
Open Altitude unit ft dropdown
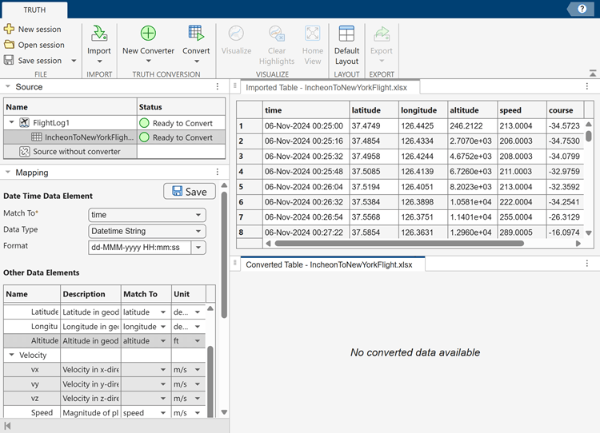click(198, 341)
